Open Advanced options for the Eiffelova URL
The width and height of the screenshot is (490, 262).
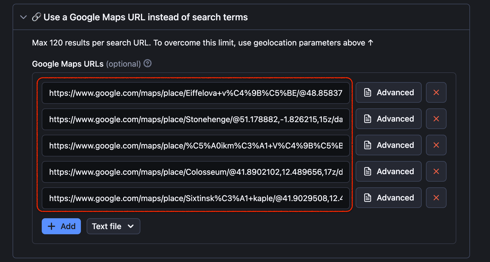coord(388,92)
